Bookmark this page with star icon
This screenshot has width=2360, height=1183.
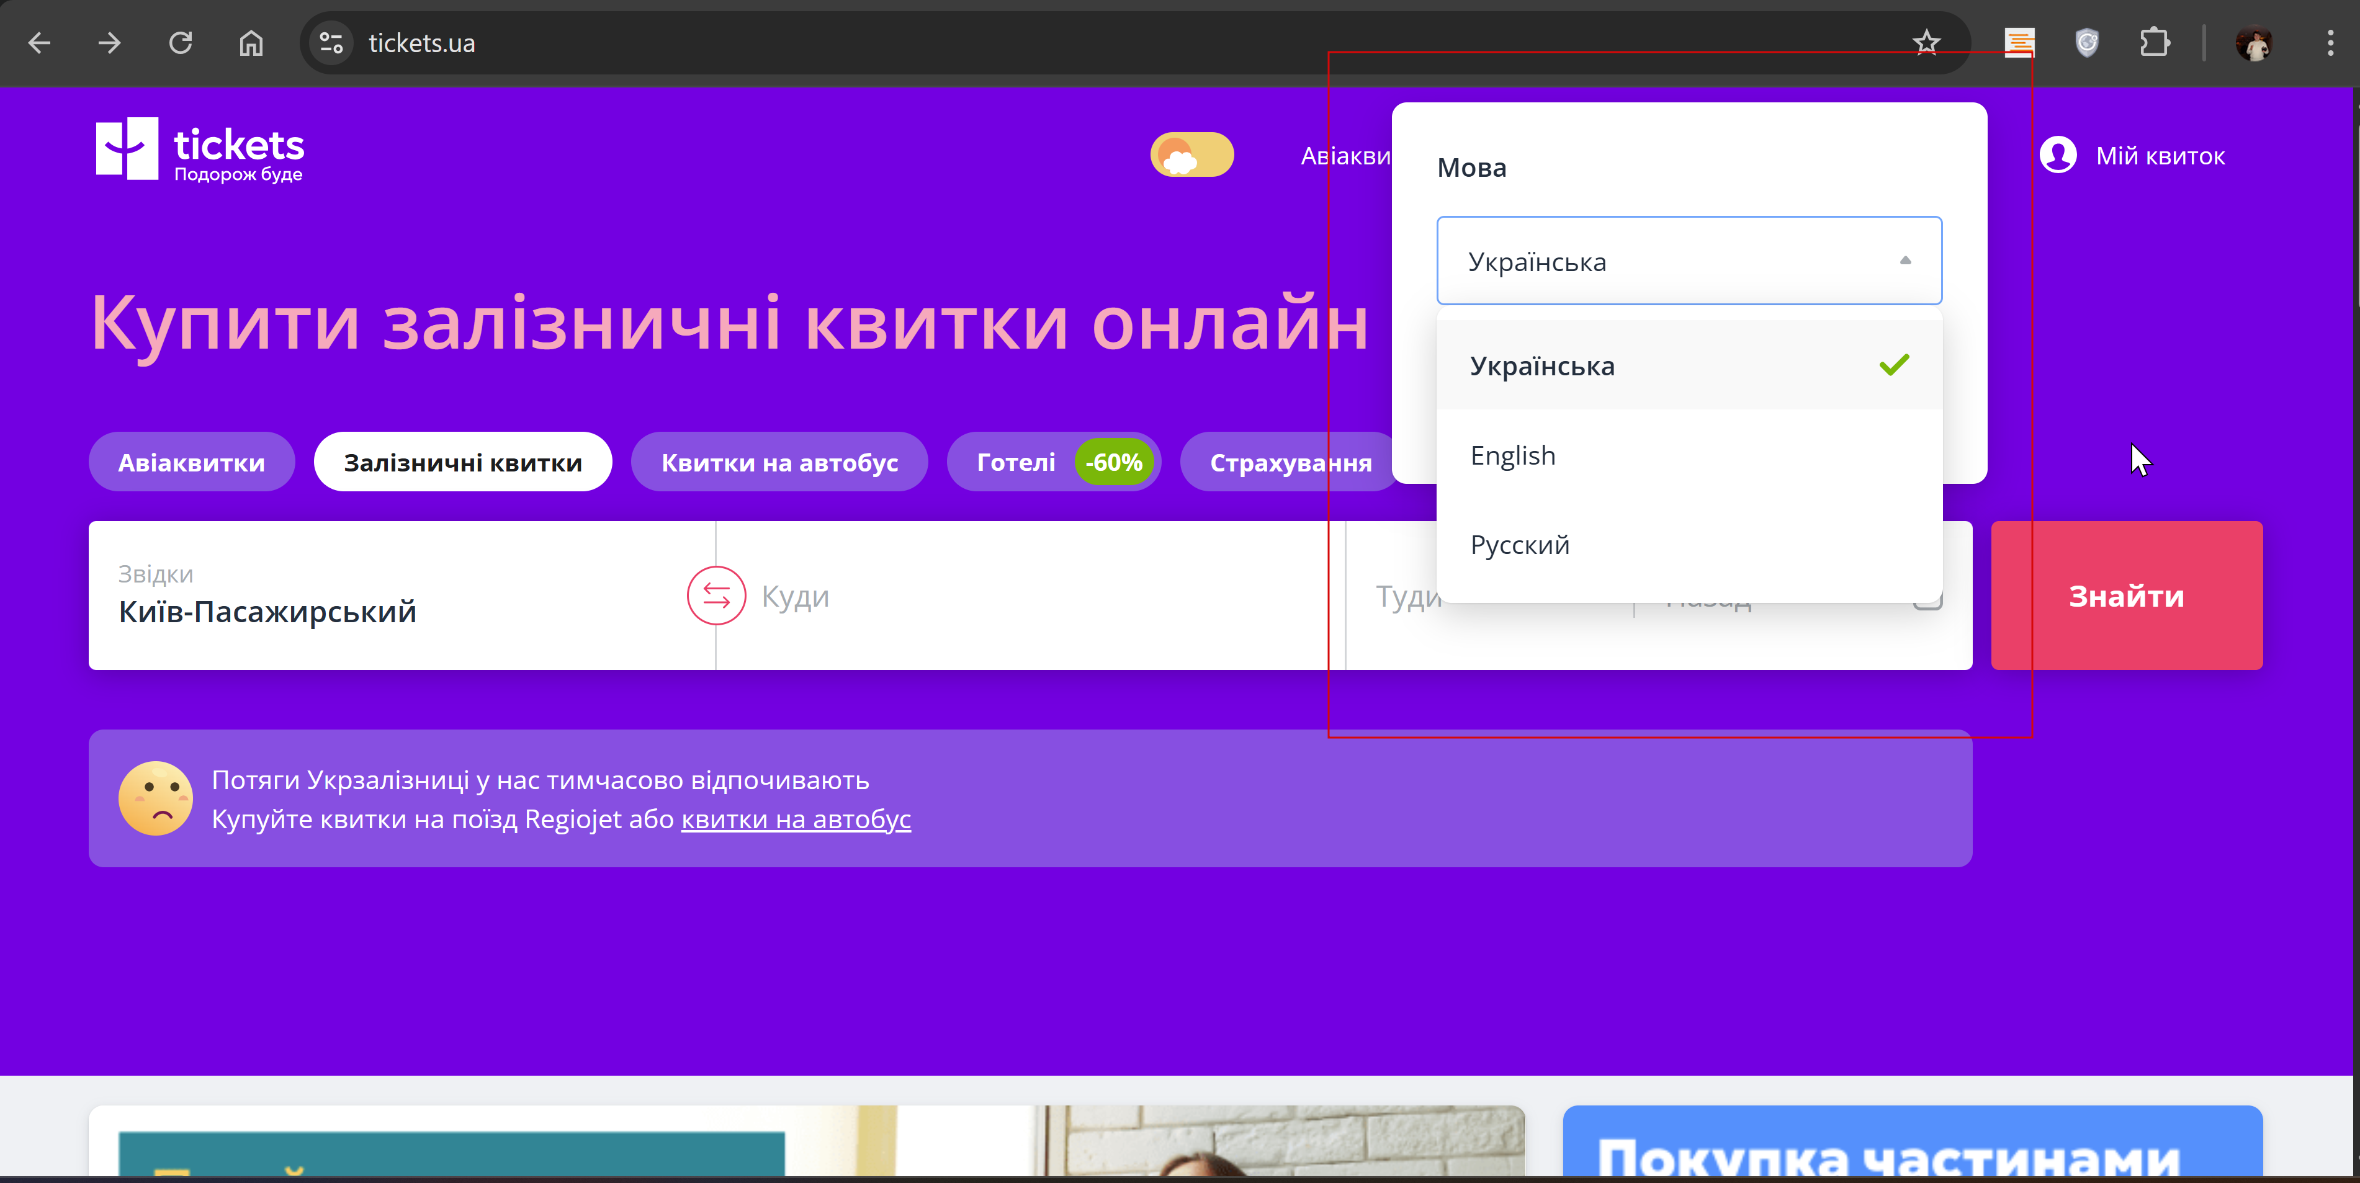click(1926, 43)
